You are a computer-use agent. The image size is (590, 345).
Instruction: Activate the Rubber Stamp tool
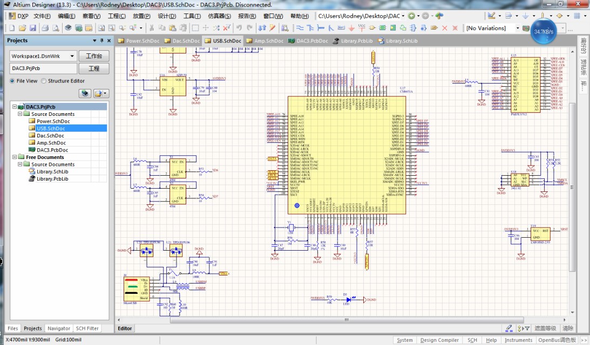click(x=183, y=28)
